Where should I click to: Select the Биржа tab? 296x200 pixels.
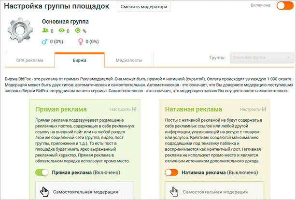pos(80,60)
